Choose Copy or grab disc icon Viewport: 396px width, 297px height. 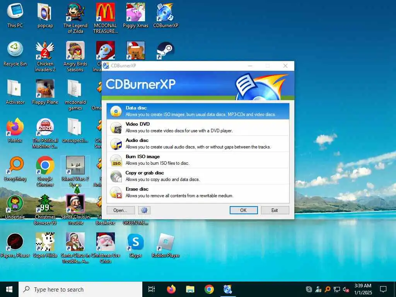coord(116,176)
